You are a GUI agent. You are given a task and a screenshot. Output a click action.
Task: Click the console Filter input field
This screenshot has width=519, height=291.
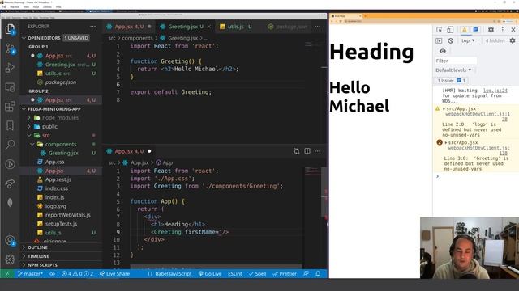(x=456, y=61)
